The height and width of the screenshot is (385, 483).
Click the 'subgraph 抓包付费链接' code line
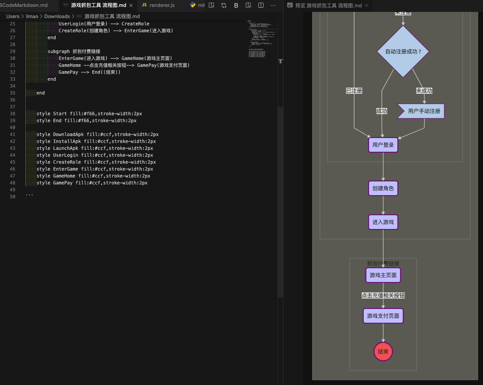pyautogui.click(x=74, y=51)
